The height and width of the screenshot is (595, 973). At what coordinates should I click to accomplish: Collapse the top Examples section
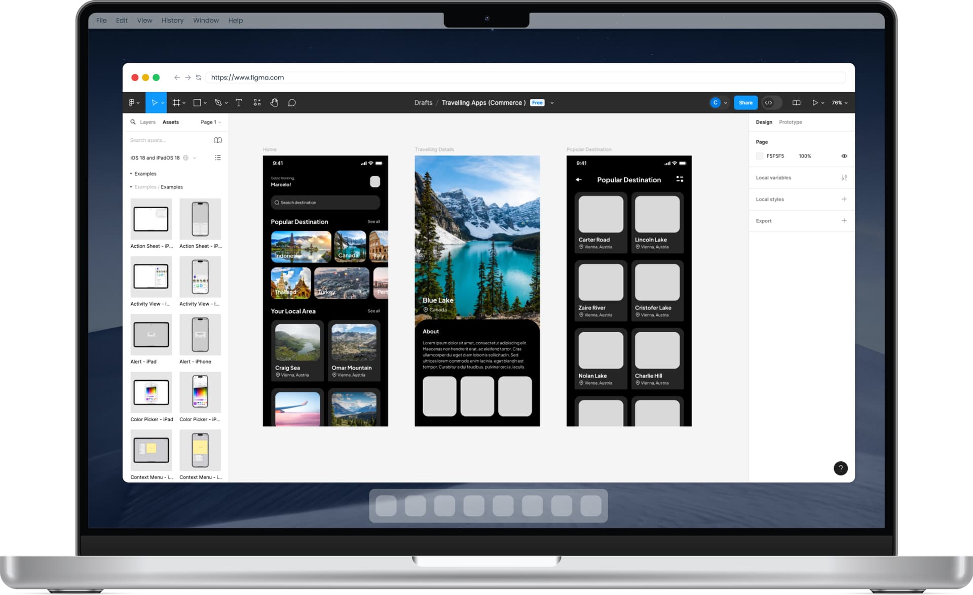coord(131,174)
